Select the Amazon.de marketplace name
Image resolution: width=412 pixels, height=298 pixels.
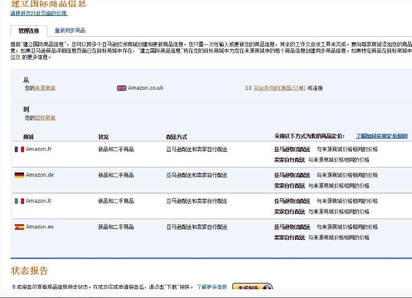(40, 175)
